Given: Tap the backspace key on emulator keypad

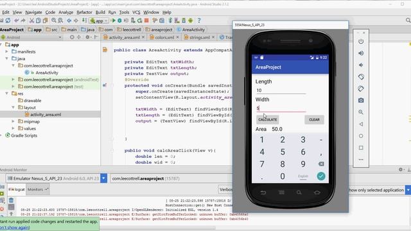Looking at the screenshot, I should pos(321,164).
